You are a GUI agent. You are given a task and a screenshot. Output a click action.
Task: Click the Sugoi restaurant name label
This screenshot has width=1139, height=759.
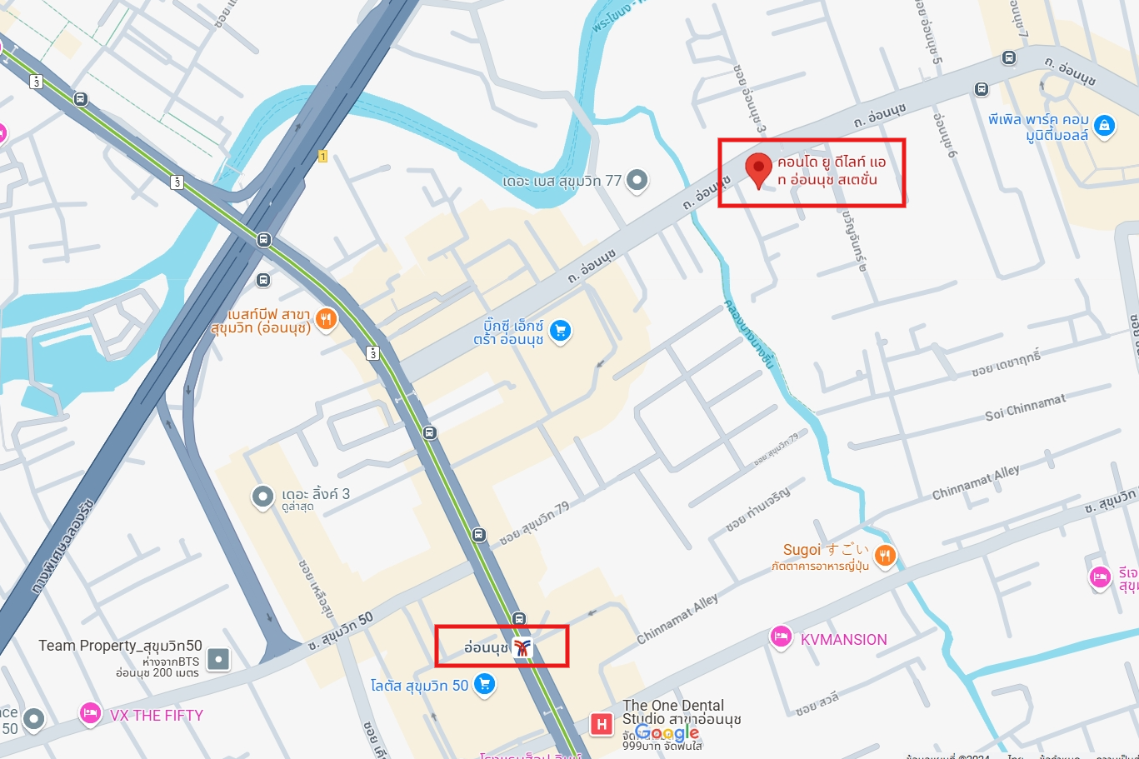tap(826, 550)
